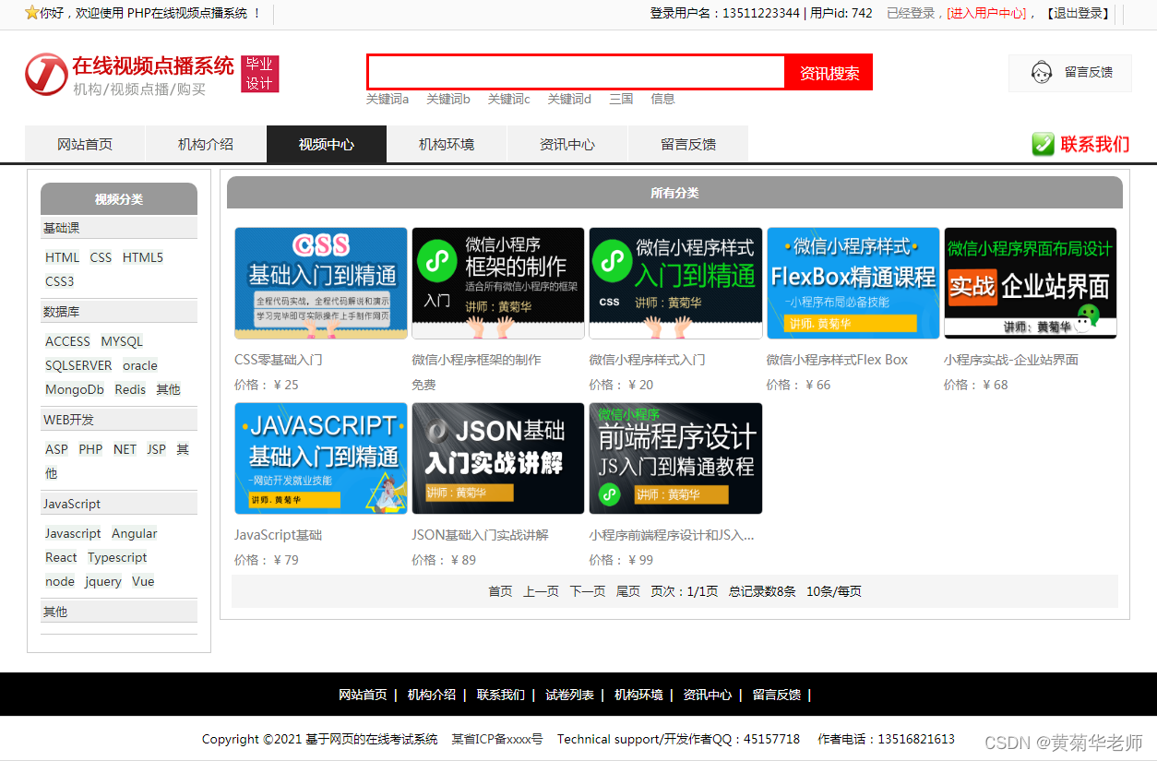Viewport: 1157px width, 761px height.
Task: Click the 退出登录 logout link
Action: tap(1078, 13)
